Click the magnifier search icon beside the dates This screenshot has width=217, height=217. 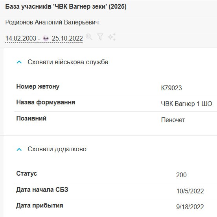(x=89, y=37)
